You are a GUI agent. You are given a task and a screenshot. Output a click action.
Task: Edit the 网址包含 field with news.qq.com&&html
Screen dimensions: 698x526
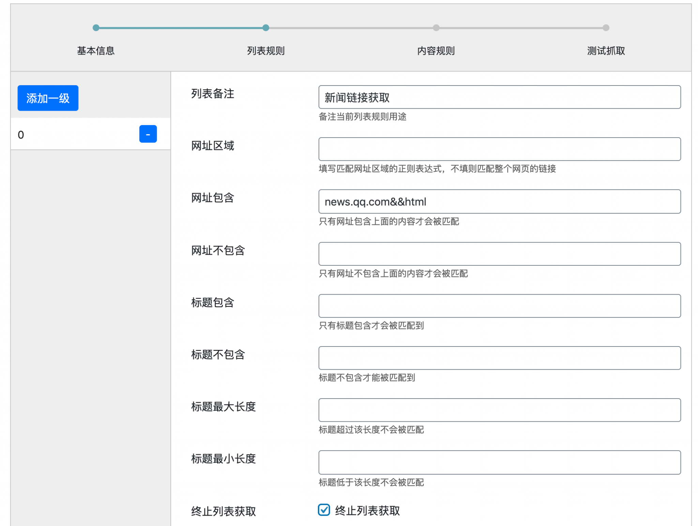coord(500,202)
